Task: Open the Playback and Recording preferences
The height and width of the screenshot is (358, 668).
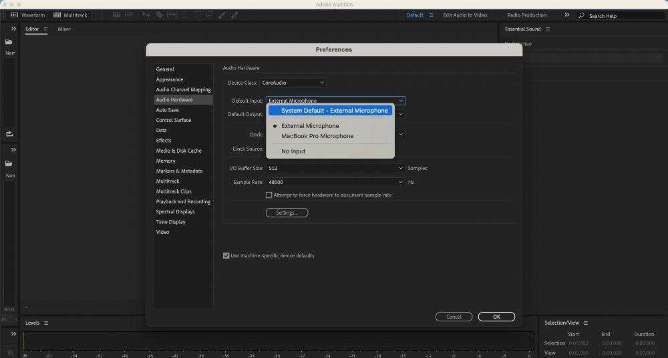Action: pyautogui.click(x=183, y=201)
